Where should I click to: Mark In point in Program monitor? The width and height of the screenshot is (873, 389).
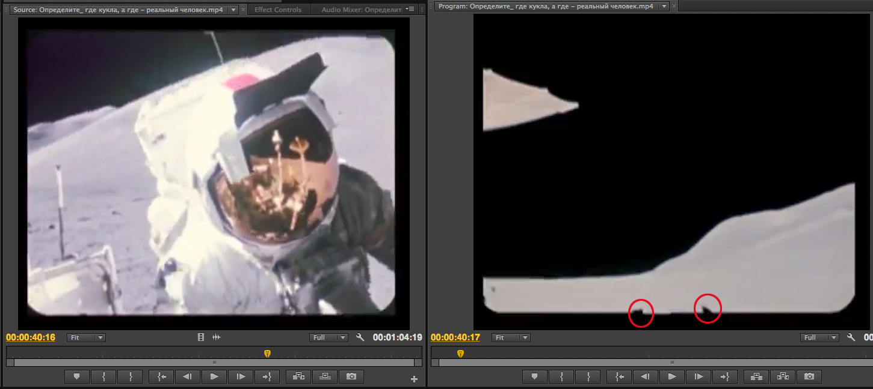click(561, 376)
